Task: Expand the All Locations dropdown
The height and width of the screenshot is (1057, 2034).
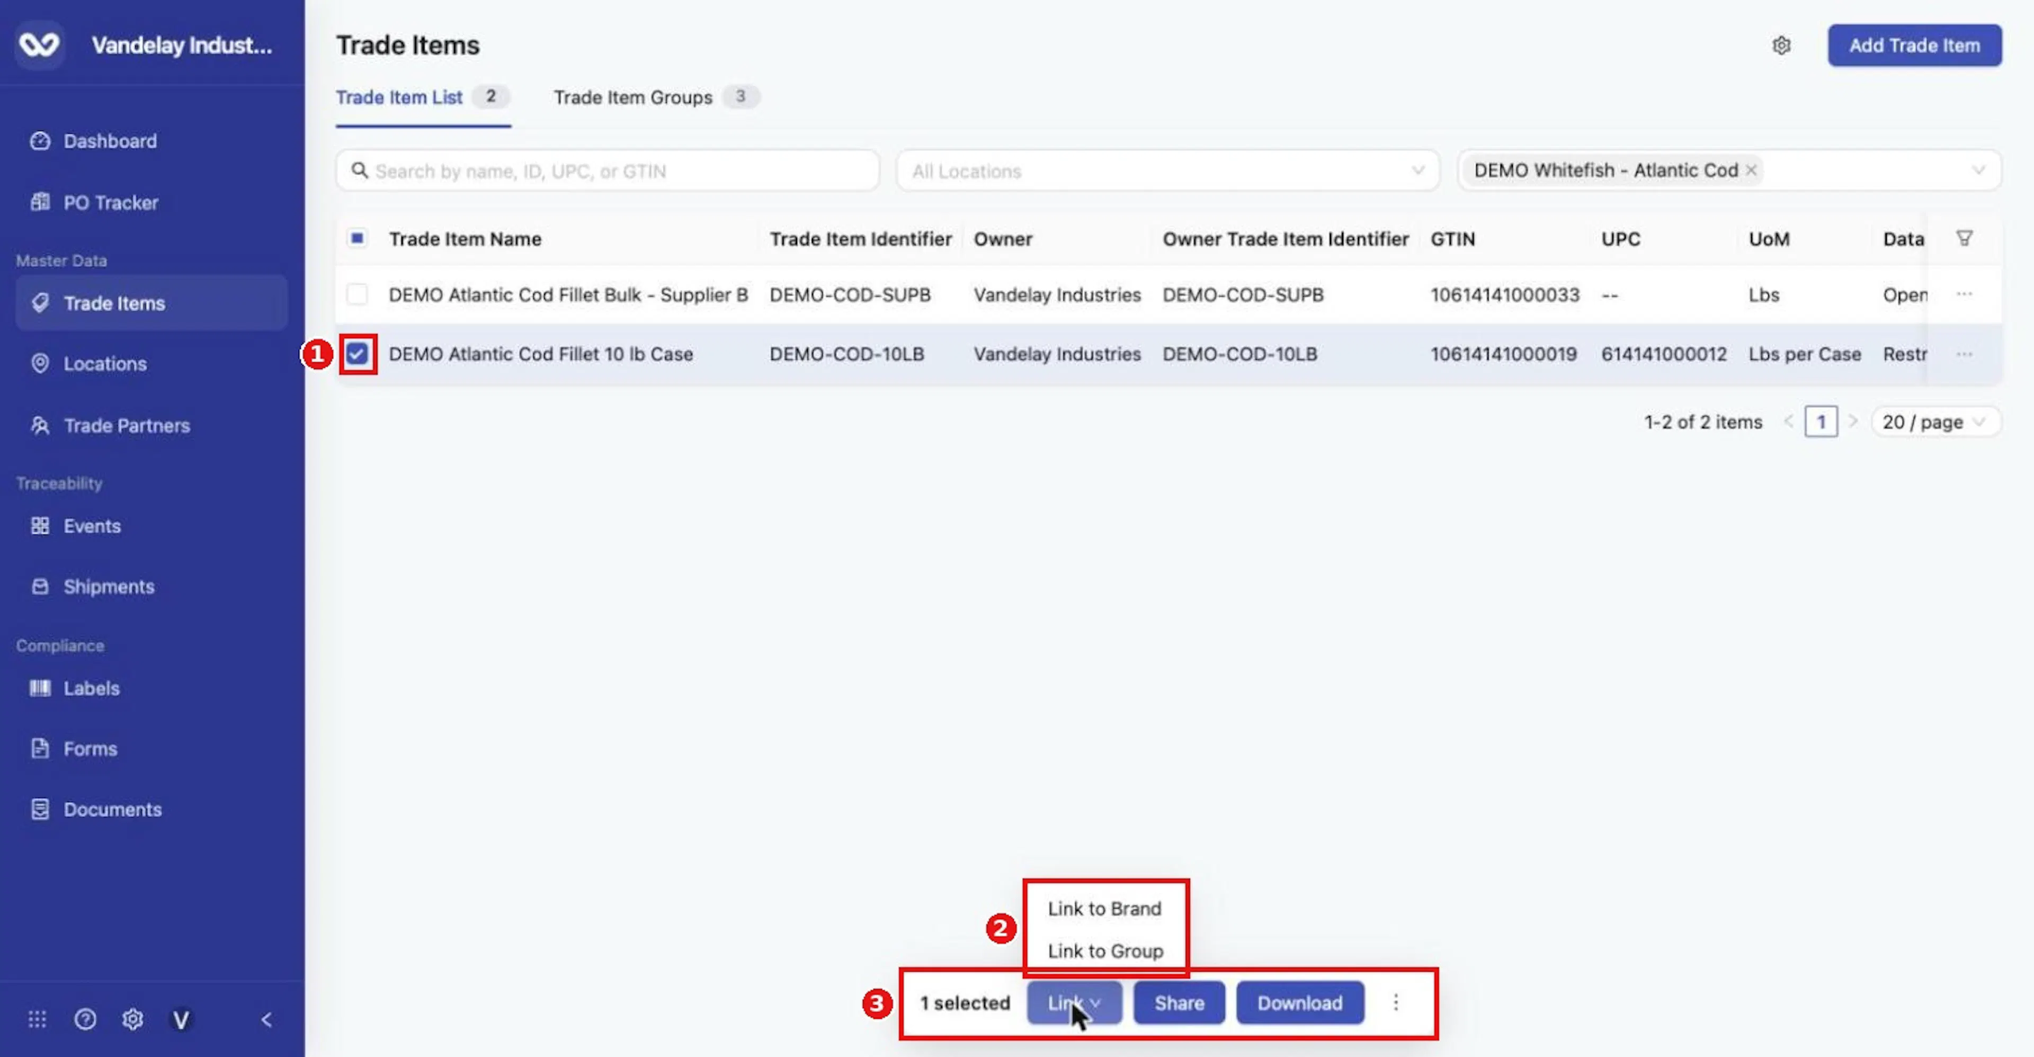Action: 1168,171
